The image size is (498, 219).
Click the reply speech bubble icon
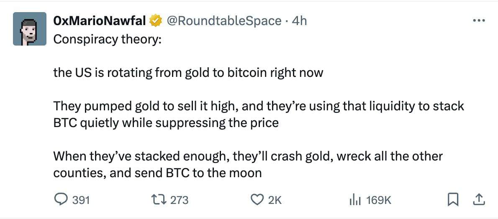(62, 200)
